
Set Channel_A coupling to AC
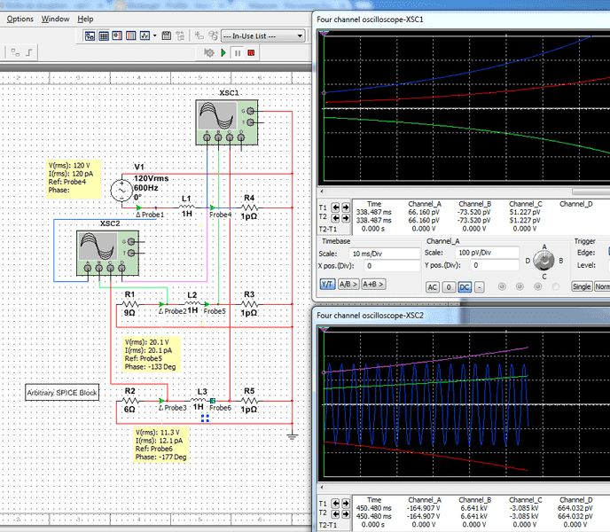click(432, 287)
